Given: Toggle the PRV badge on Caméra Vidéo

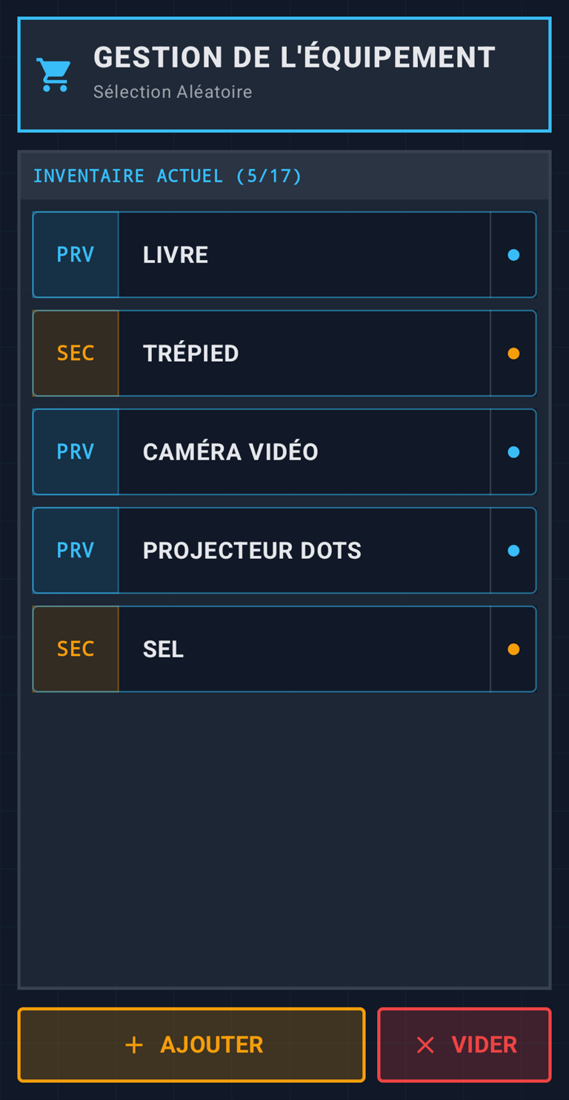Looking at the screenshot, I should (76, 452).
